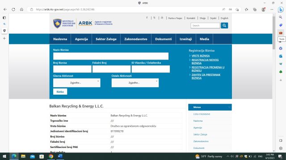Open the Izveštaji navigation tab
Viewport: 286px width, 160px height.
point(186,39)
